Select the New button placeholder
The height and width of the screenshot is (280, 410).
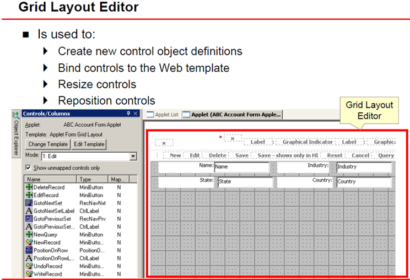(175, 155)
